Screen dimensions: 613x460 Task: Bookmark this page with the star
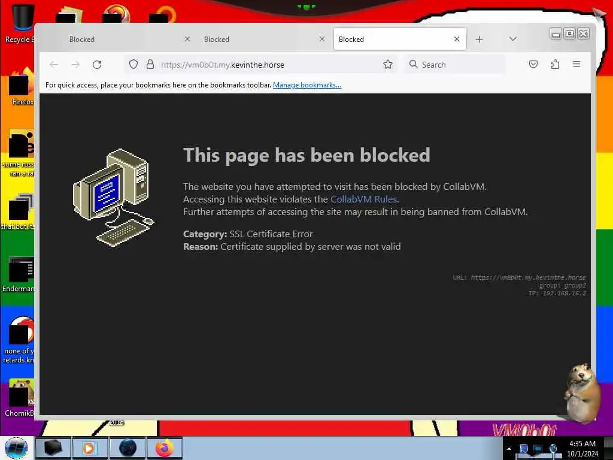(388, 64)
